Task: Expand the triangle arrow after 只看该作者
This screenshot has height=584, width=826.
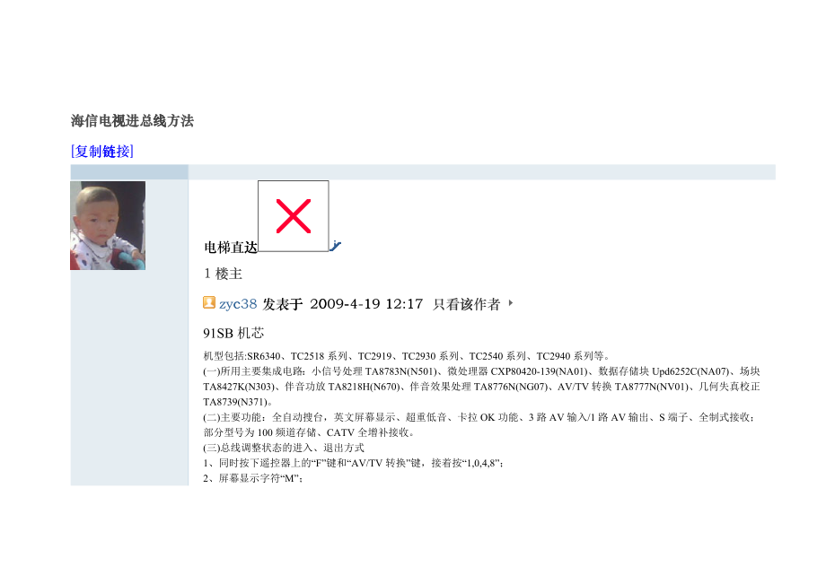Action: 511,303
